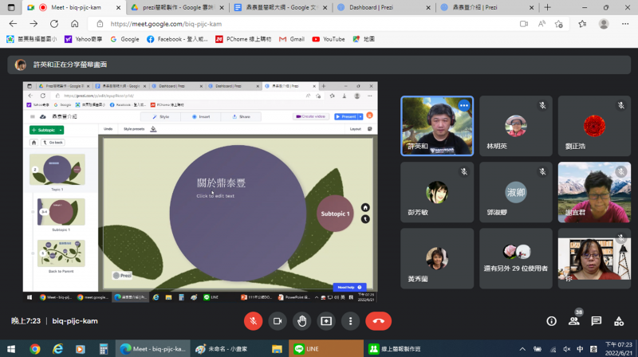Click the present screen icon
This screenshot has width=638, height=357.
[x=326, y=320]
